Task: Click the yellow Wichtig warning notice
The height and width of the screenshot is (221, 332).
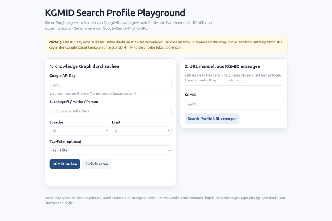Action: tap(166, 45)
